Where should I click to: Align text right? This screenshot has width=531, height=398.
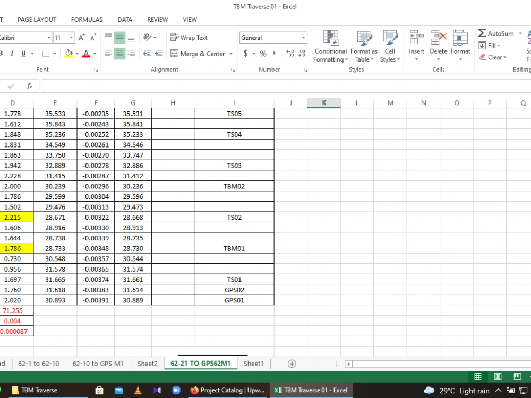131,54
